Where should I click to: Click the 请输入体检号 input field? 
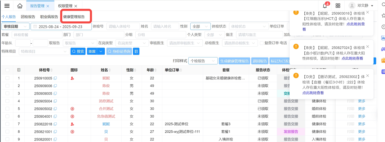click(123, 26)
